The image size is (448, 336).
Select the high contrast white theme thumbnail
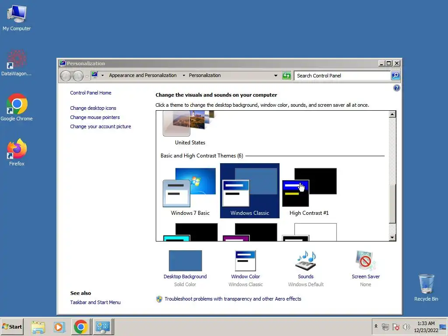click(309, 232)
